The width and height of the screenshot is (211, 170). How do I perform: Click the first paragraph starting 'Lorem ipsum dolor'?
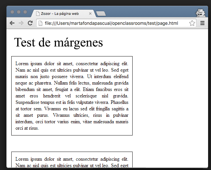point(72,96)
